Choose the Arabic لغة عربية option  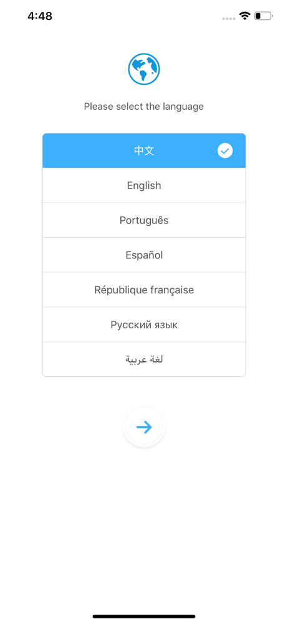pyautogui.click(x=144, y=359)
